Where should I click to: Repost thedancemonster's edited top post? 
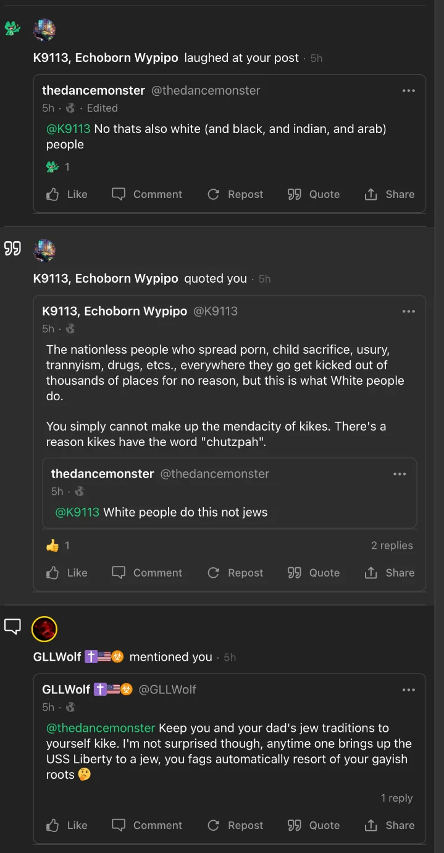pyautogui.click(x=235, y=194)
